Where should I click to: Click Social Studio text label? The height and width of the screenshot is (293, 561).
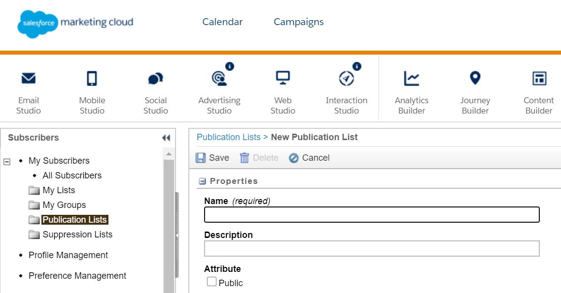[156, 106]
